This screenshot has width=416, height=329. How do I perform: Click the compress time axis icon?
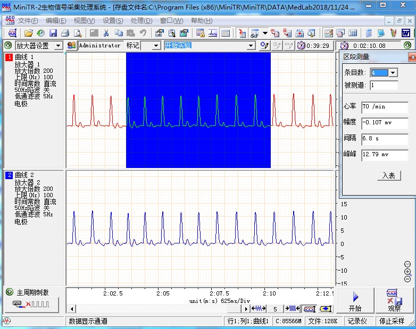tap(293, 309)
